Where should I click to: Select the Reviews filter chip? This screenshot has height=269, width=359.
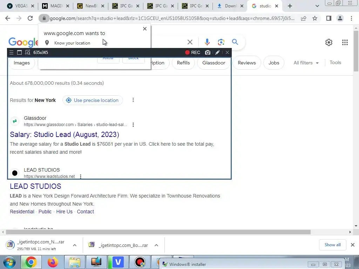tap(246, 63)
